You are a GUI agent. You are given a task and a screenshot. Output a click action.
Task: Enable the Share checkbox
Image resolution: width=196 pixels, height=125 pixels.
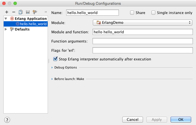(132, 13)
